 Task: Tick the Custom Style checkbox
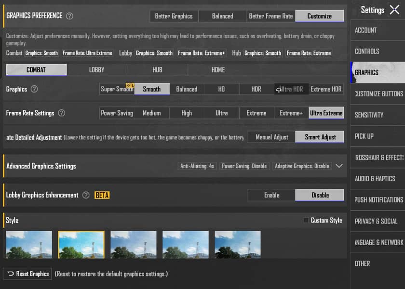click(x=306, y=220)
